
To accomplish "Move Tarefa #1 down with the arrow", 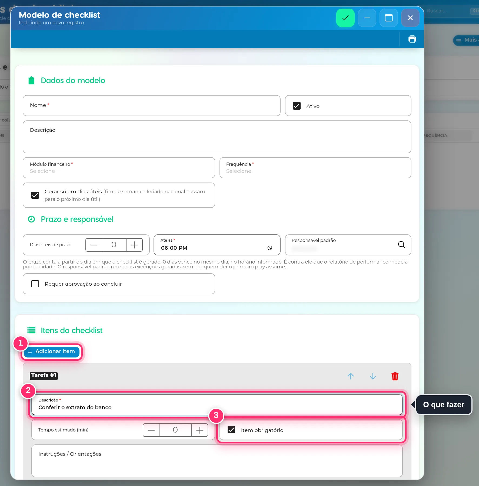I will pyautogui.click(x=373, y=376).
